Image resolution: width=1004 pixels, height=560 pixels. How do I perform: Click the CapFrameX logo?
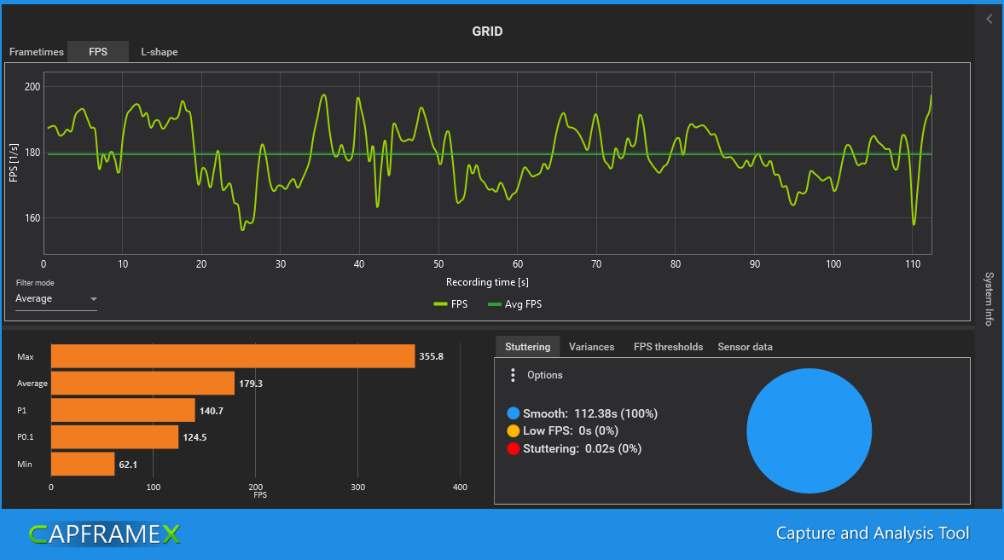pos(105,534)
